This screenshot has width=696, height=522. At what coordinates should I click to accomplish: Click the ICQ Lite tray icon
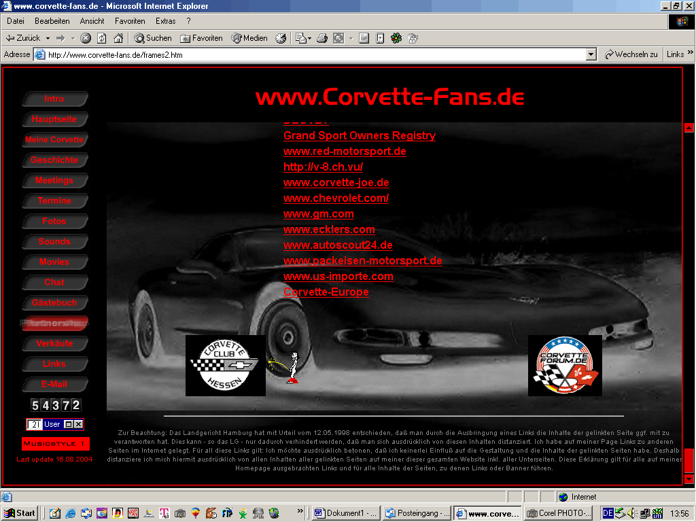(658, 513)
